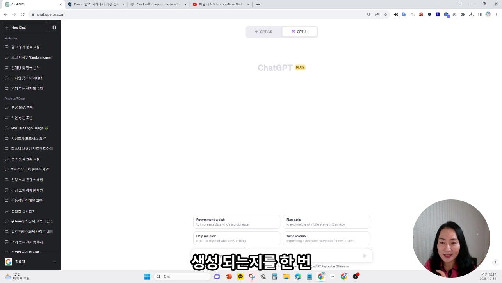Viewport: 502px width, 283px height.
Task: Open a new browser tab
Action: pos(258,4)
